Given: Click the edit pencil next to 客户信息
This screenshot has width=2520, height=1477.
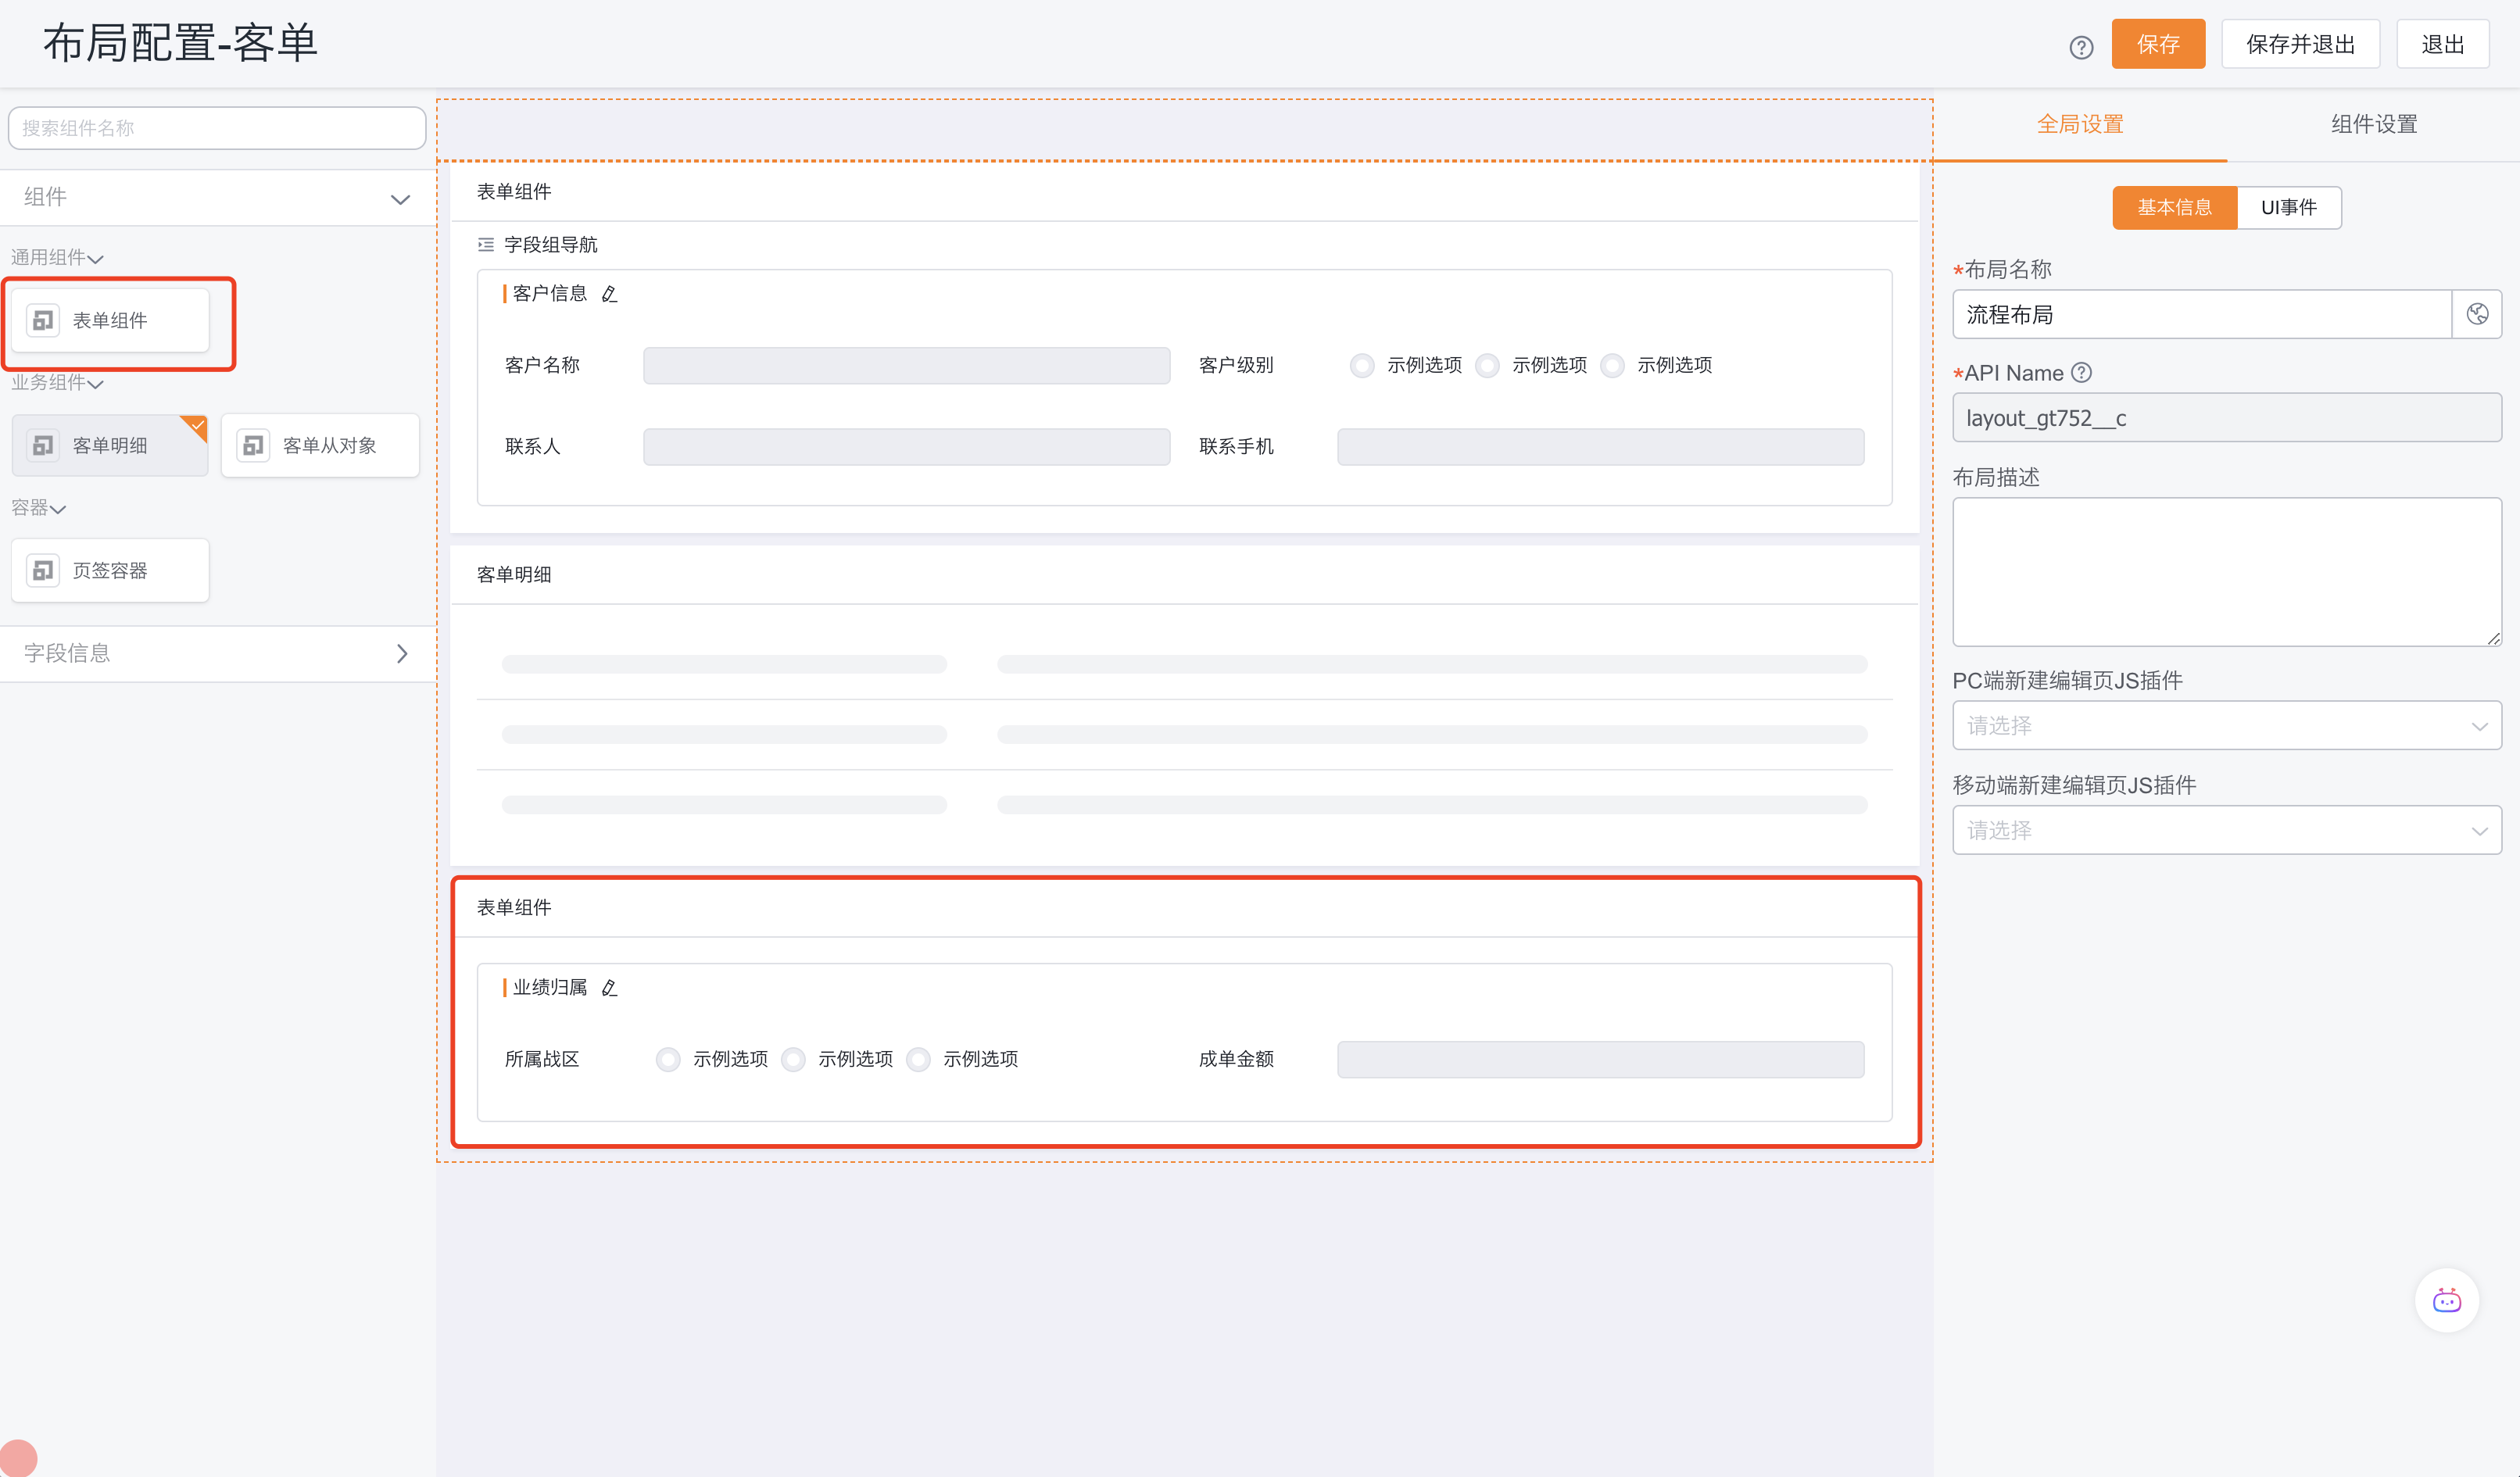Looking at the screenshot, I should pos(609,294).
